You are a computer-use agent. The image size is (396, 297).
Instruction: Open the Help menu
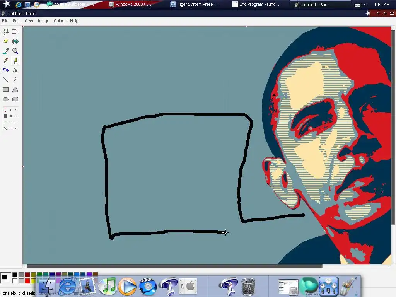point(74,21)
